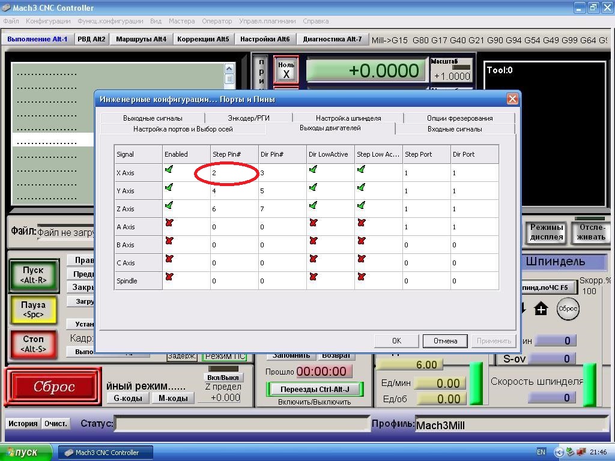
Task: Toggle A Axis Step Low Active cross
Action: pos(361,223)
